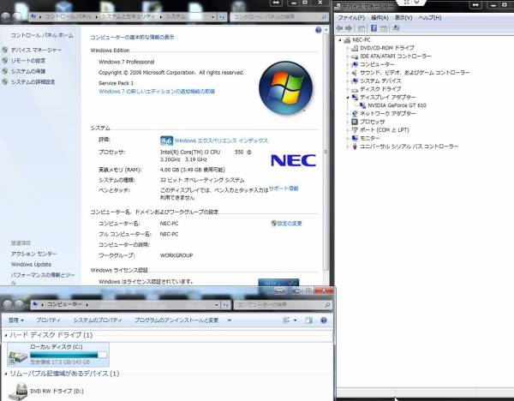Open Windows Update link

point(31,264)
